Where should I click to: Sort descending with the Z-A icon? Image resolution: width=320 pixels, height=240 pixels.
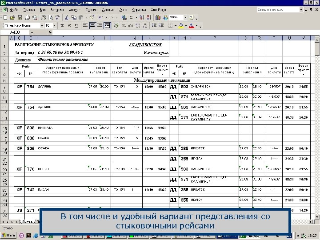[149, 17]
